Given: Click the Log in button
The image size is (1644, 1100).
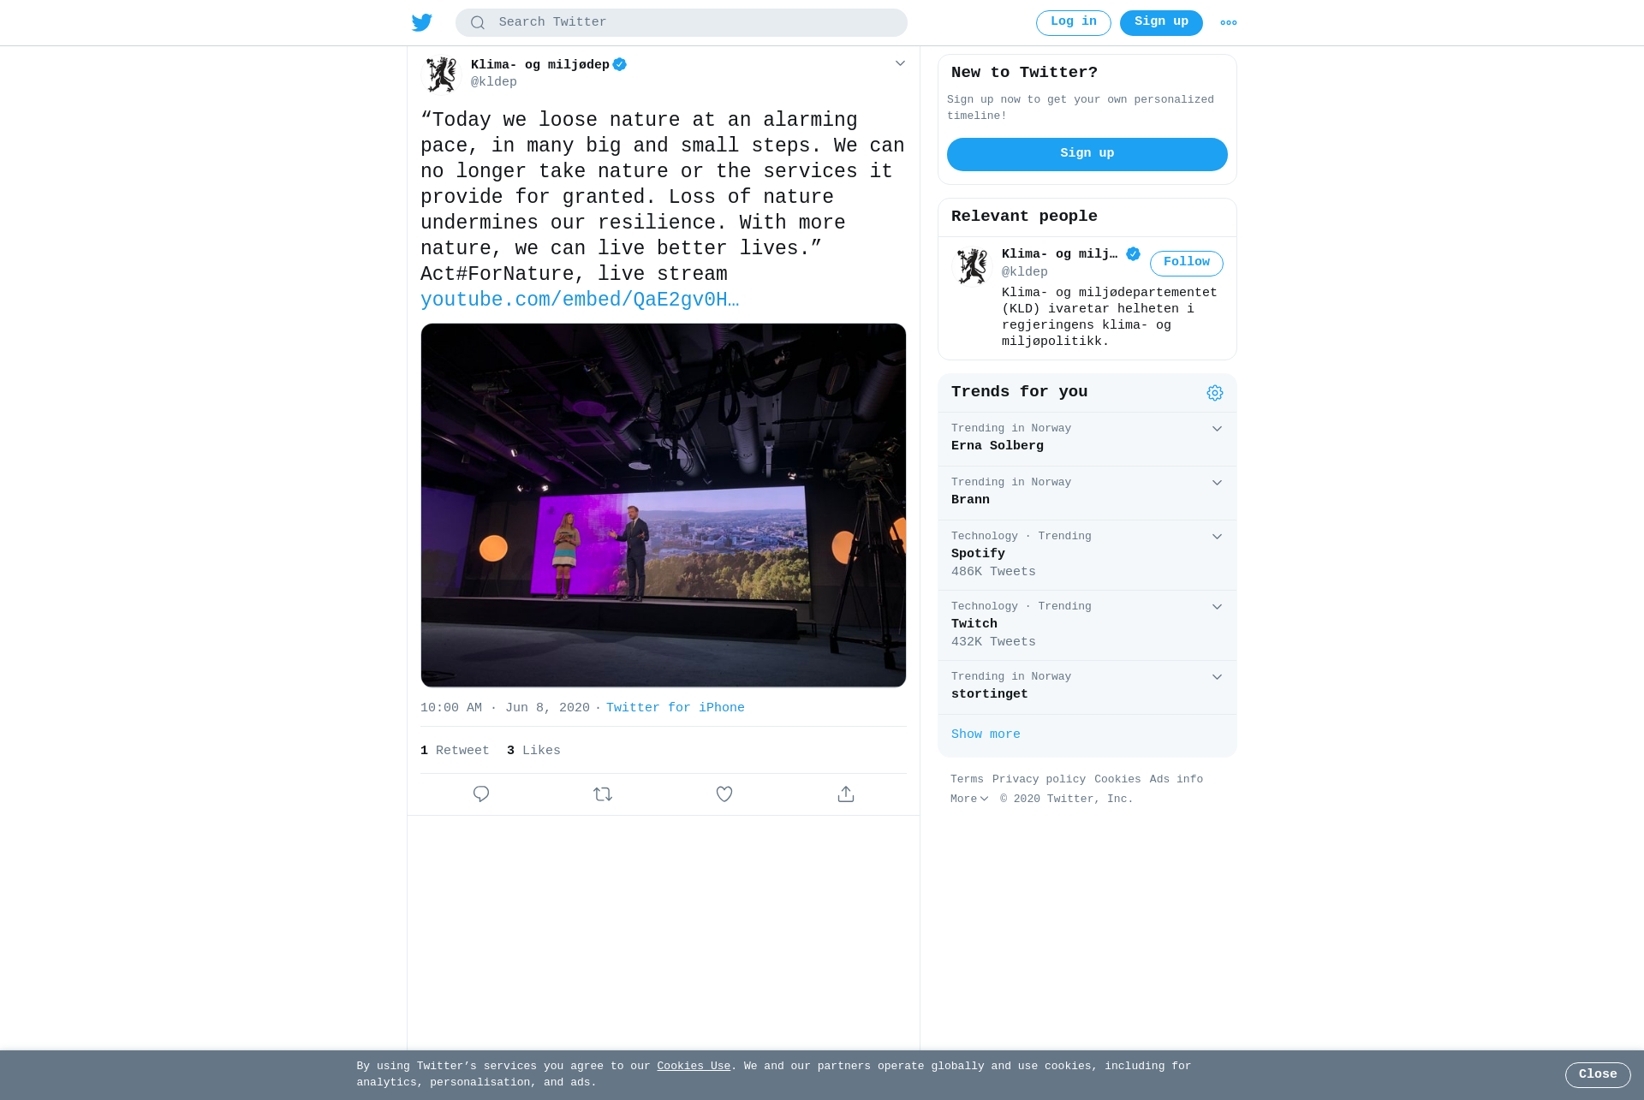Looking at the screenshot, I should 1074,23.
